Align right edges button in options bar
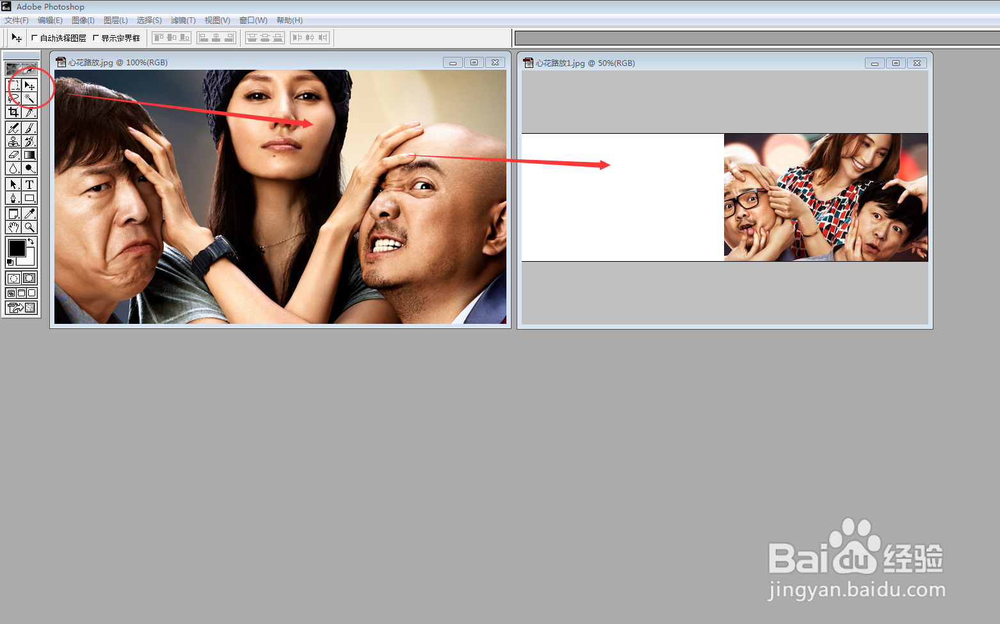The height and width of the screenshot is (624, 1000). pos(229,38)
